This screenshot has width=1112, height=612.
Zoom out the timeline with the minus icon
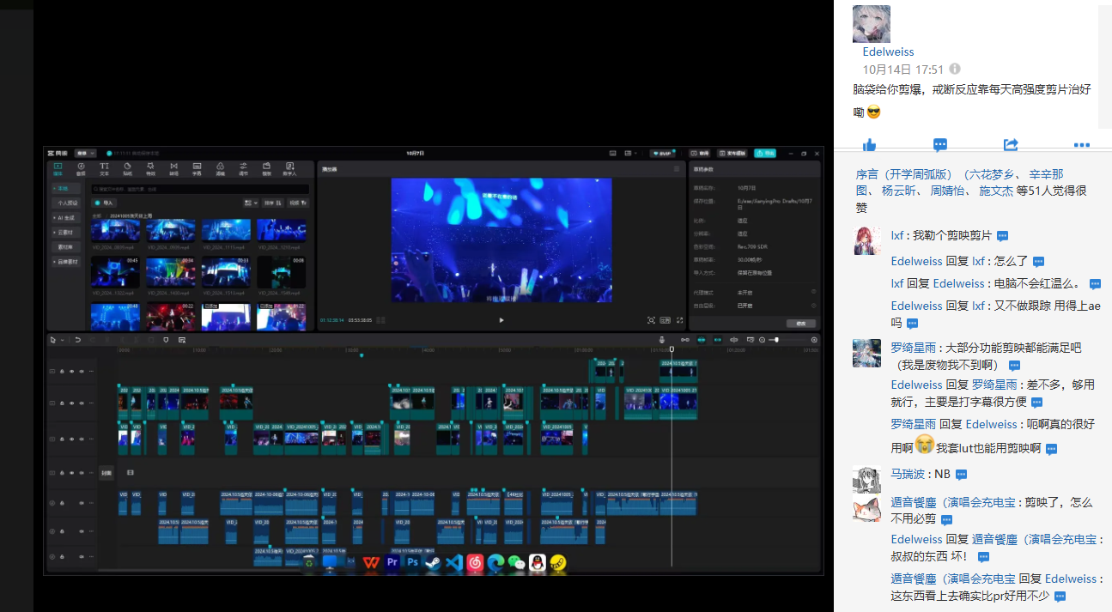[x=763, y=340]
